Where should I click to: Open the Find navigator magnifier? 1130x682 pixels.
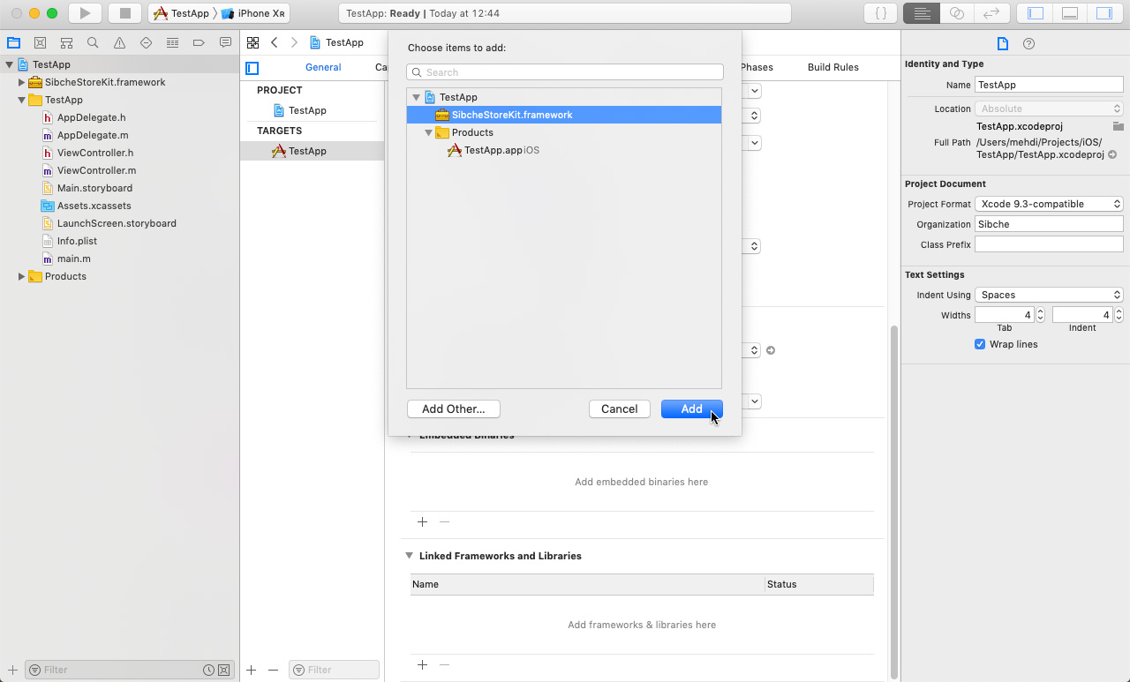coord(93,42)
